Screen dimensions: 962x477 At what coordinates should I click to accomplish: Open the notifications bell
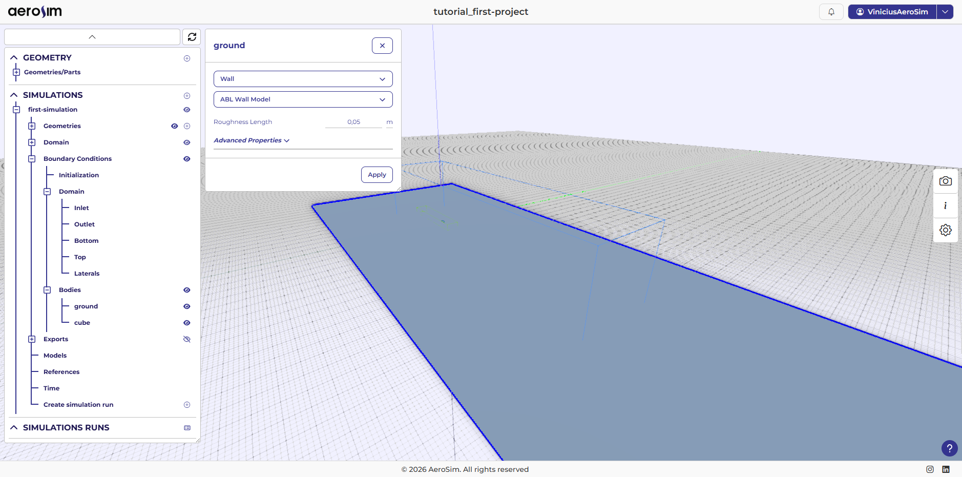(831, 12)
